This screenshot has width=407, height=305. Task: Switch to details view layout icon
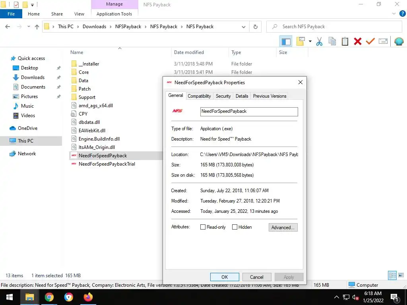pos(392,276)
